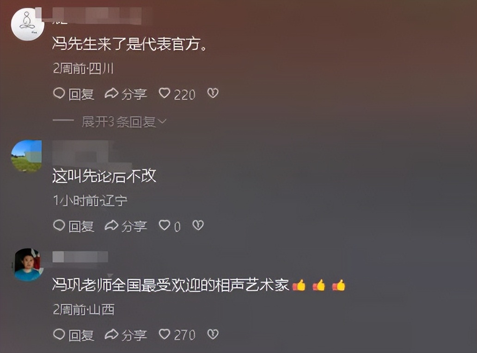Share the Shanxi comment
Screen dimensions: 477x353
(126, 335)
